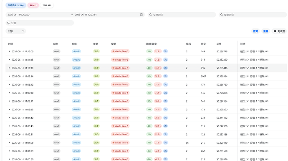Click the 用时/首字 column header
This screenshot has height=161, width=288.
152,44
